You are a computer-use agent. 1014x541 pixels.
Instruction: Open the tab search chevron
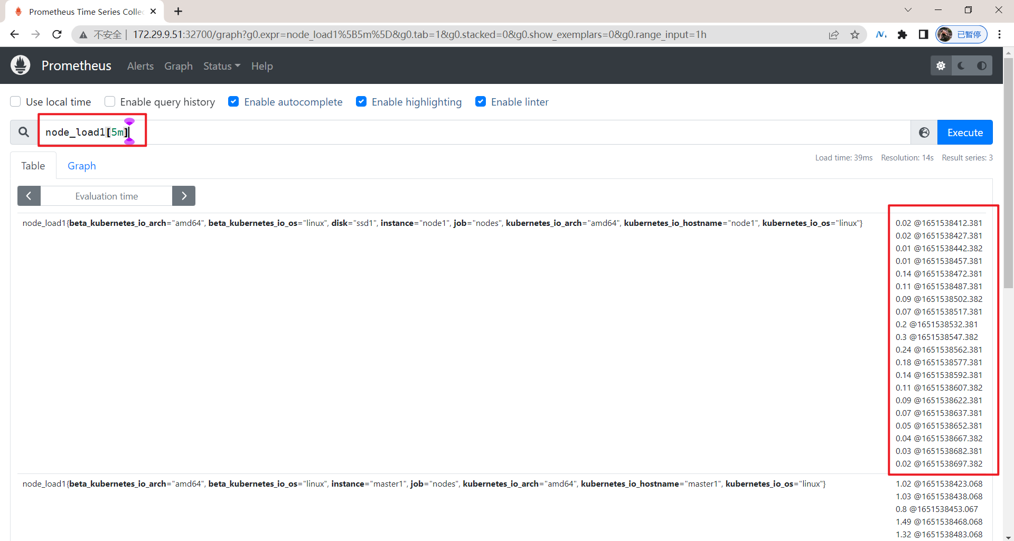pyautogui.click(x=908, y=10)
